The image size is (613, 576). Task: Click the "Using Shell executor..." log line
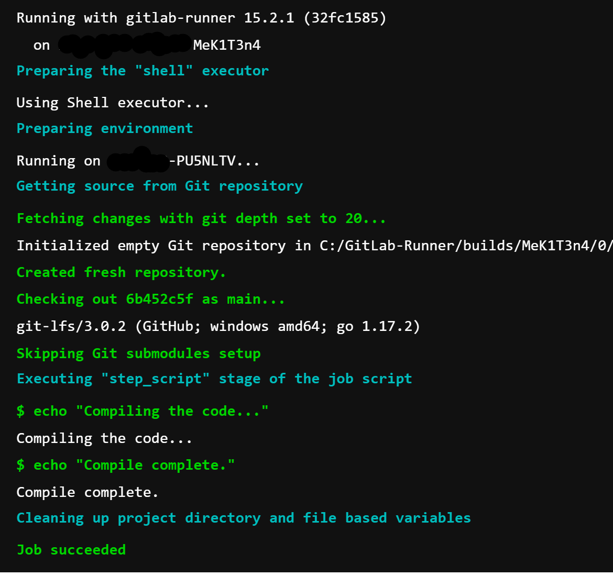pos(113,103)
